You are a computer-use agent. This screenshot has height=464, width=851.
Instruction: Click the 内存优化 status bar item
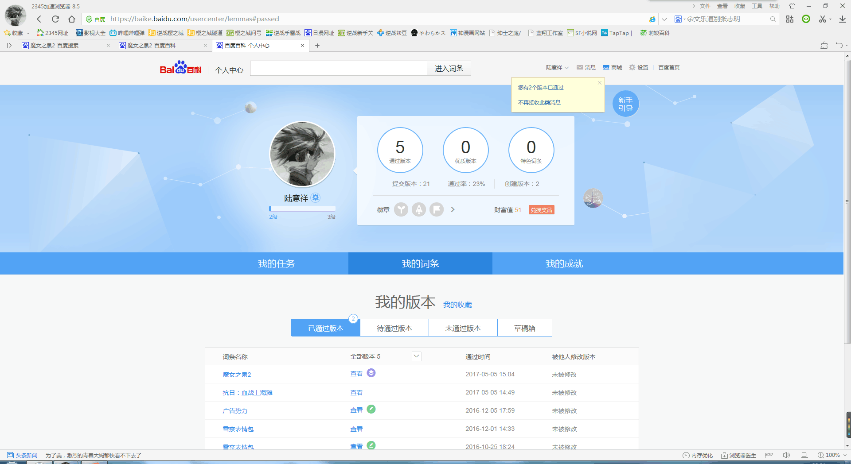pos(698,455)
